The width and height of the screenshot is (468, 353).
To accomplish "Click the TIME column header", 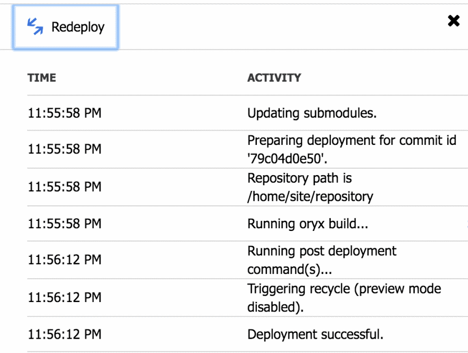I will (42, 78).
